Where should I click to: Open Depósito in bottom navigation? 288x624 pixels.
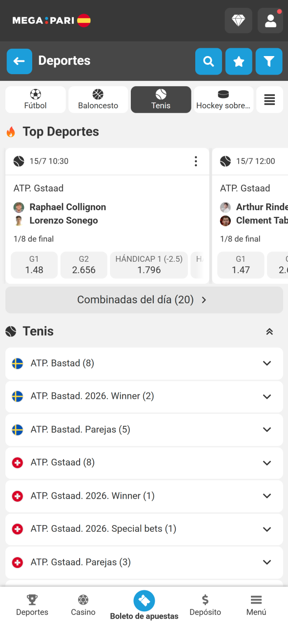click(206, 605)
